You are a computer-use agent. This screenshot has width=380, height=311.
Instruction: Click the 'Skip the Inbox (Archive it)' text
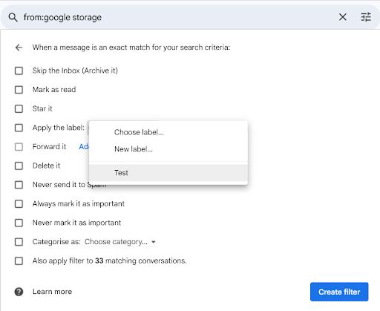75,71
